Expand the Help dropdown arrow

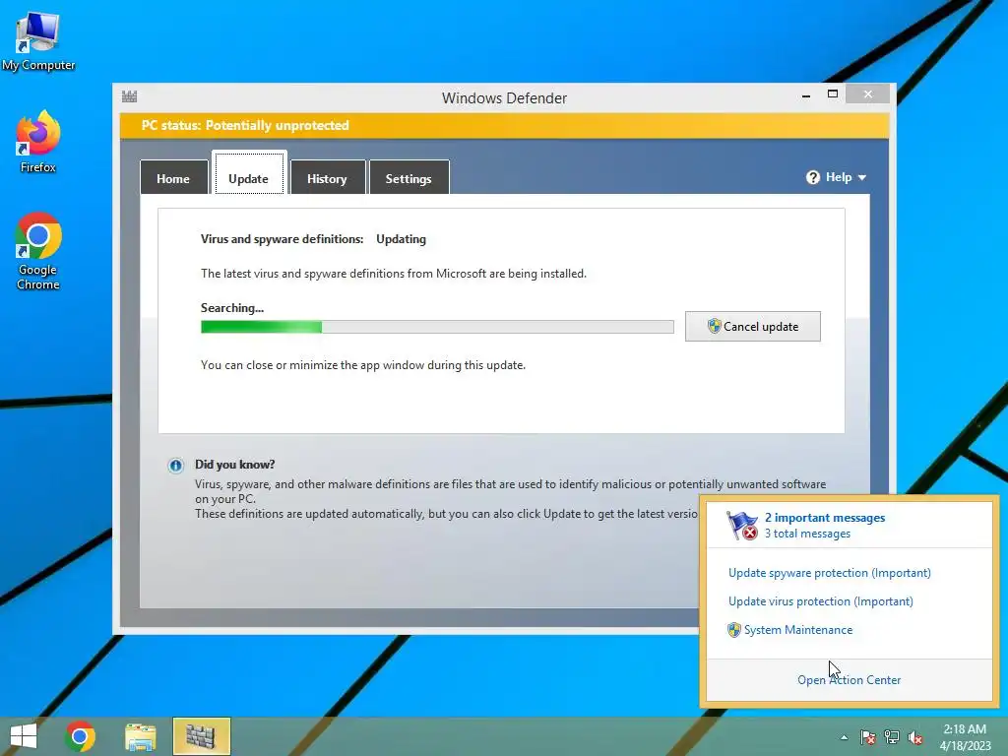point(862,178)
